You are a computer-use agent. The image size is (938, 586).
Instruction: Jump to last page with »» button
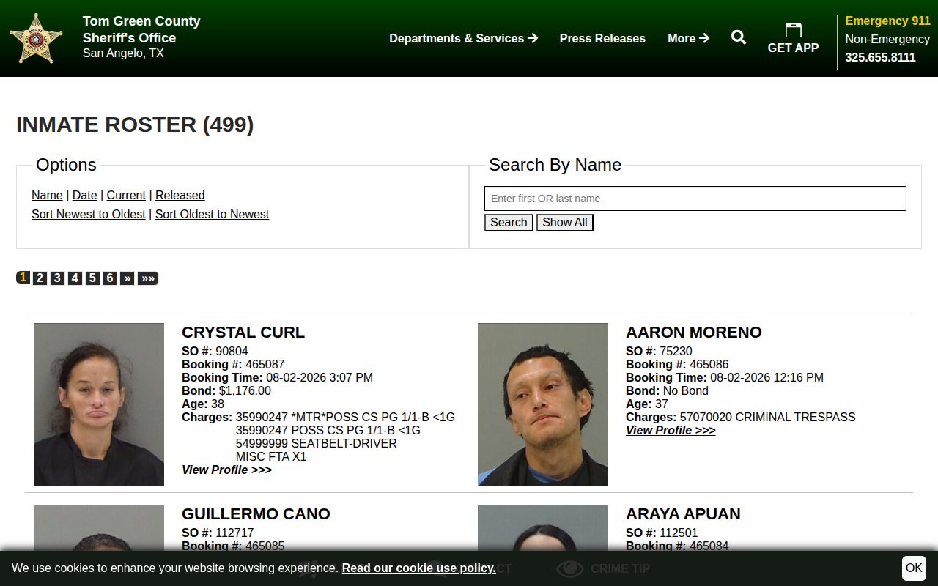148,278
